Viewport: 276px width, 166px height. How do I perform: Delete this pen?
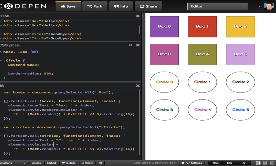tap(87, 163)
